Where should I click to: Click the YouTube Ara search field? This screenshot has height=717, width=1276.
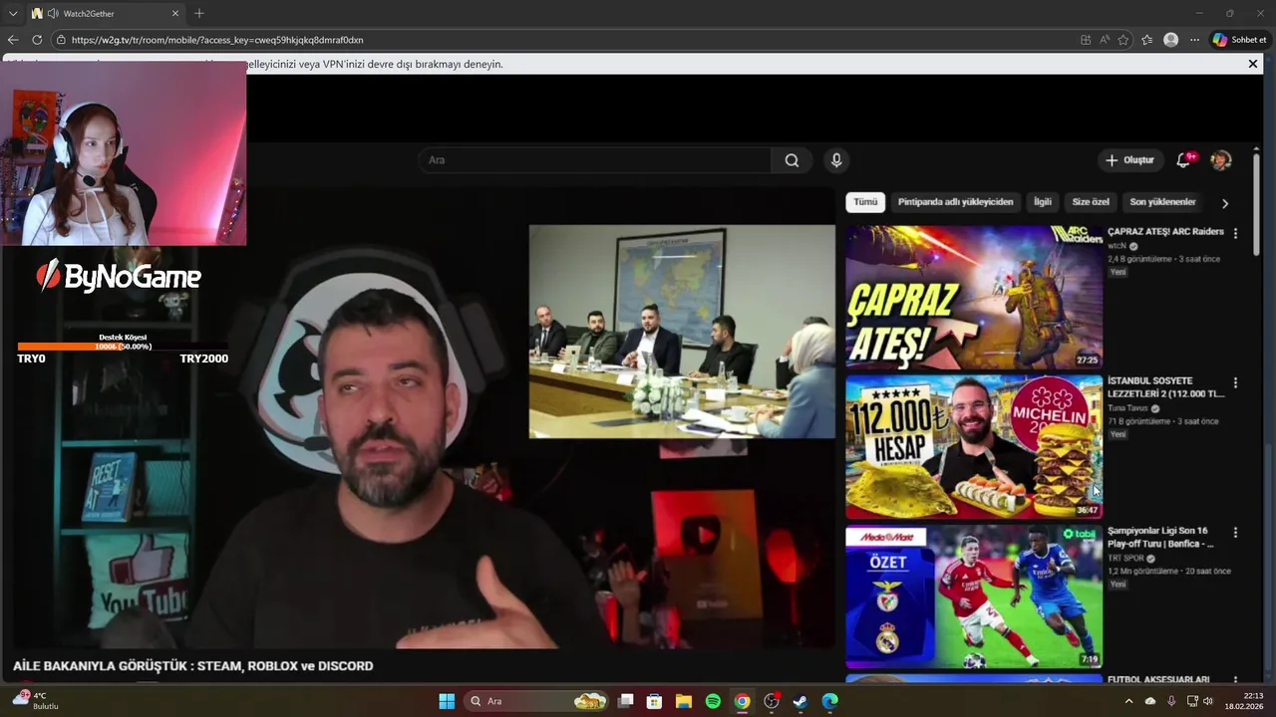[595, 160]
